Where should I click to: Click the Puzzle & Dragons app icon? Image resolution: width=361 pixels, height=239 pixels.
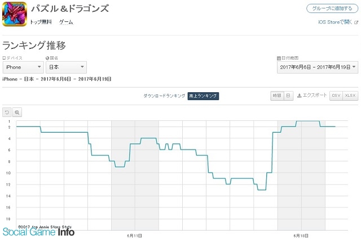point(14,14)
